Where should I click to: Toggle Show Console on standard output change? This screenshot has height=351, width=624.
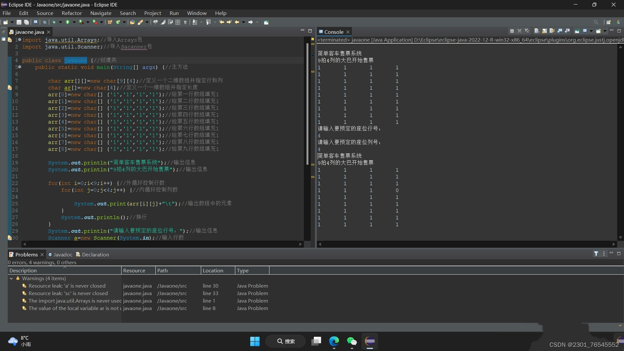(x=560, y=31)
